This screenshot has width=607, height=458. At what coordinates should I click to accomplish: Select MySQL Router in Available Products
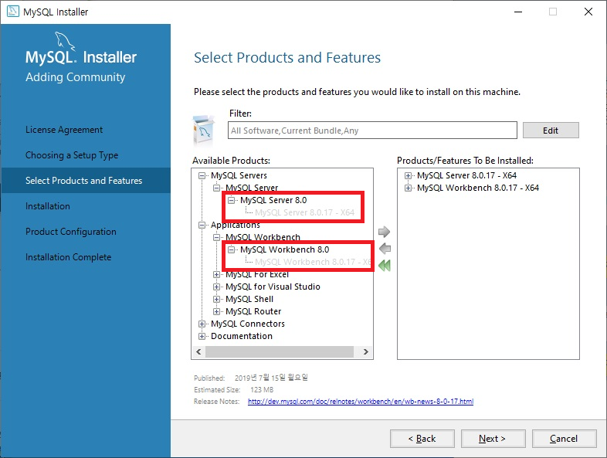[253, 312]
